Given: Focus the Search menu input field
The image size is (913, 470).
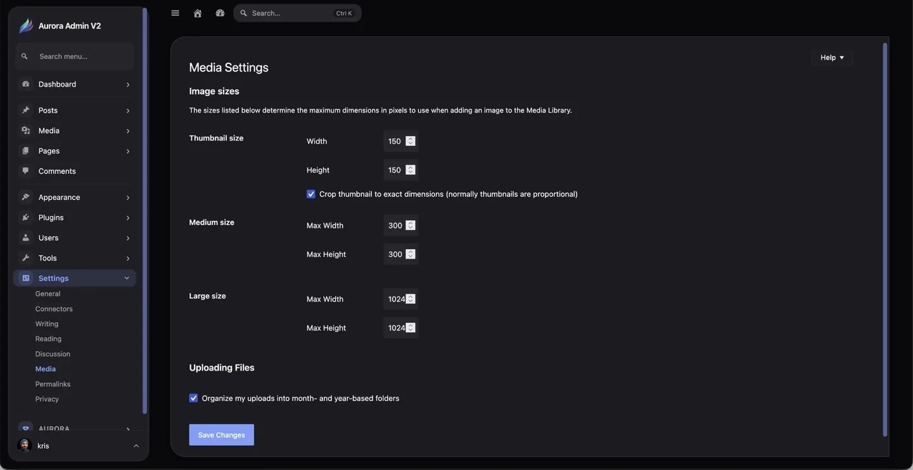Looking at the screenshot, I should (75, 56).
